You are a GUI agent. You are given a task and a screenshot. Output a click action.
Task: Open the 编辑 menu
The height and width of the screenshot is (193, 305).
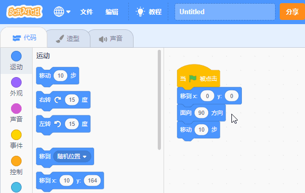112,12
